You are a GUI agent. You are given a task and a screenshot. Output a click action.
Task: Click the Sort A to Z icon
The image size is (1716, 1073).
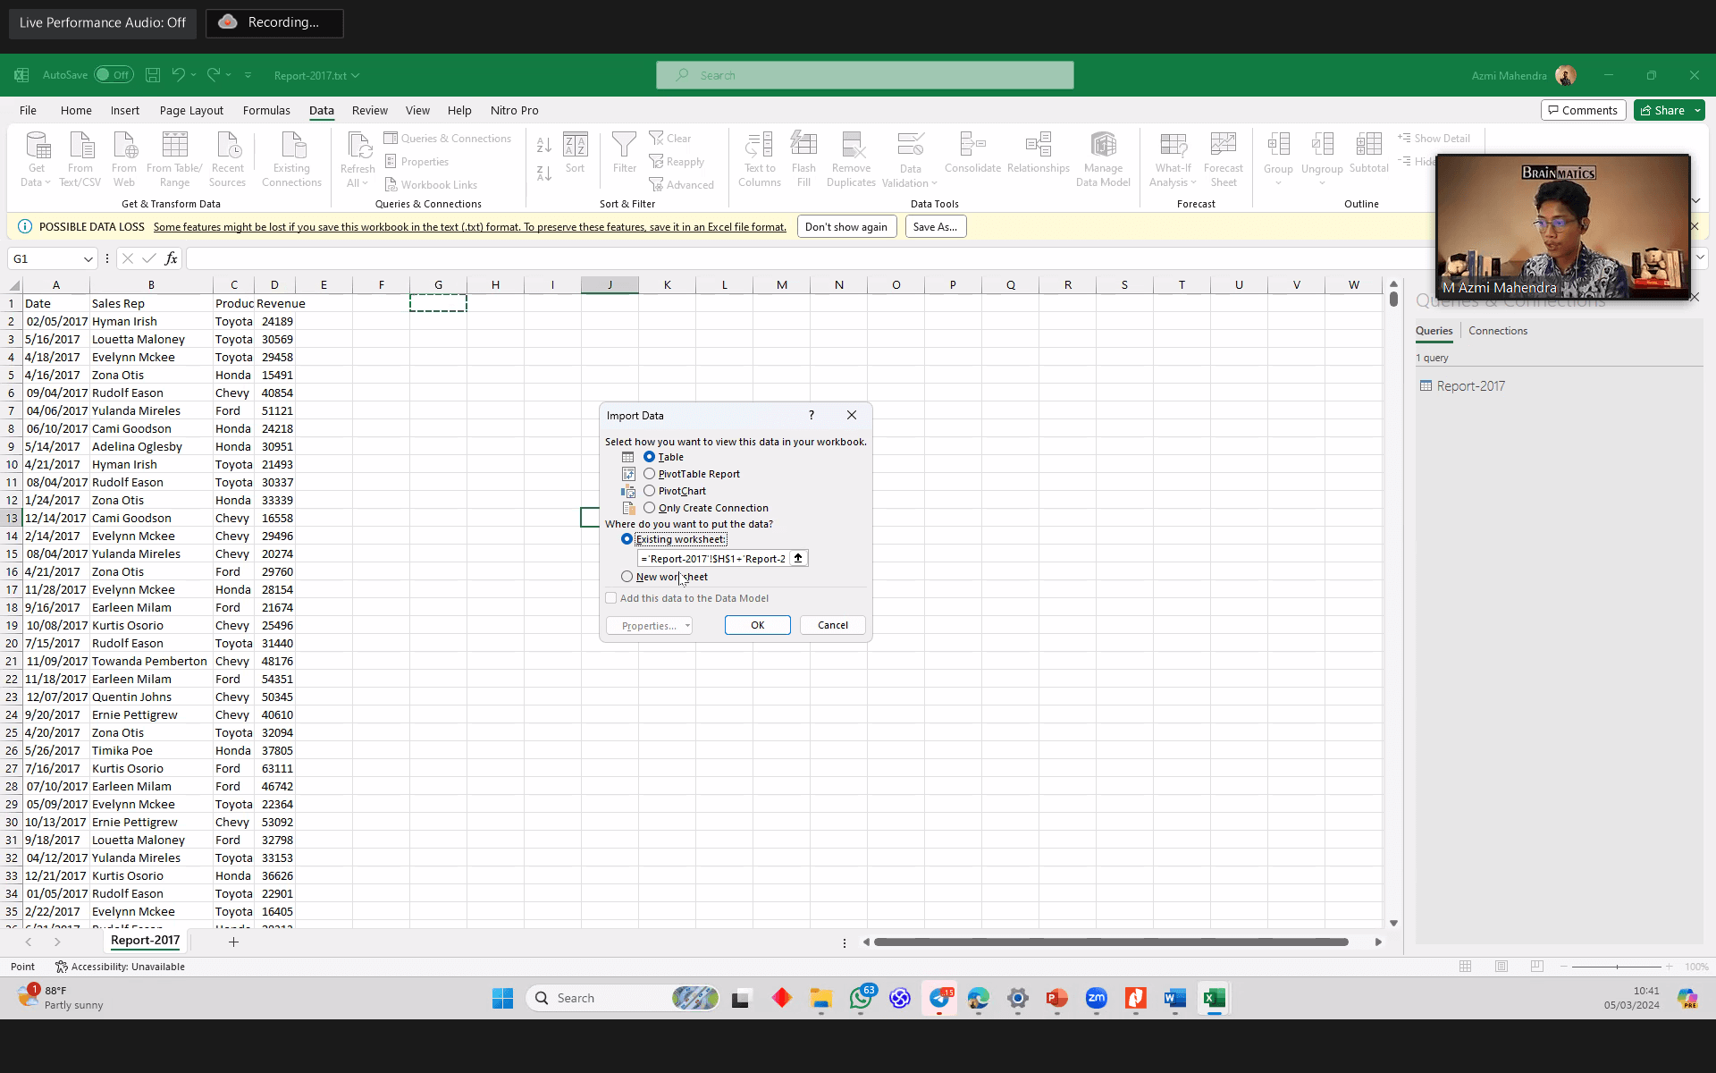(x=543, y=145)
